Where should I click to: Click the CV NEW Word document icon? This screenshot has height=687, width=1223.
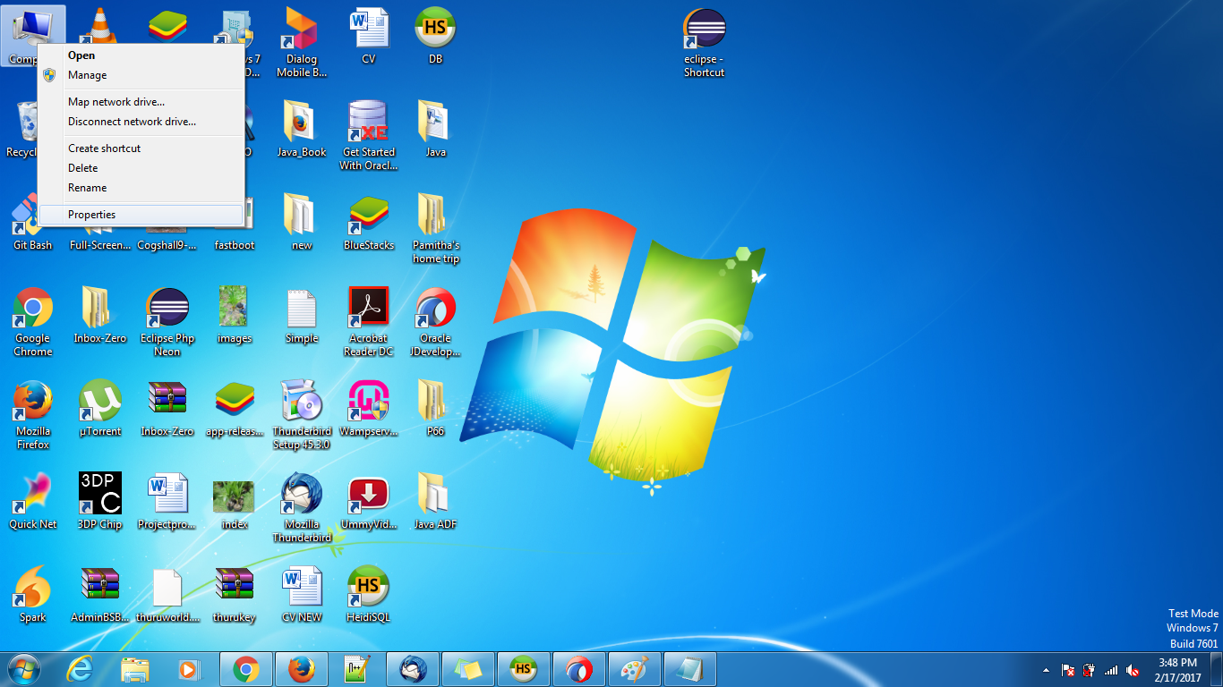302,594
